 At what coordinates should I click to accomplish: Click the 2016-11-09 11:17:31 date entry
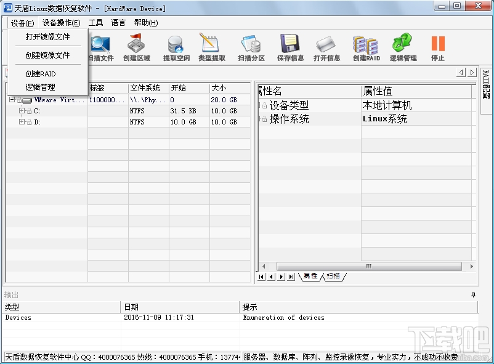click(x=159, y=317)
